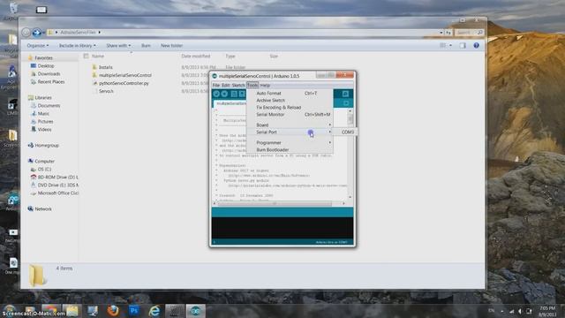Click the network icon in system tray

pos(512,311)
